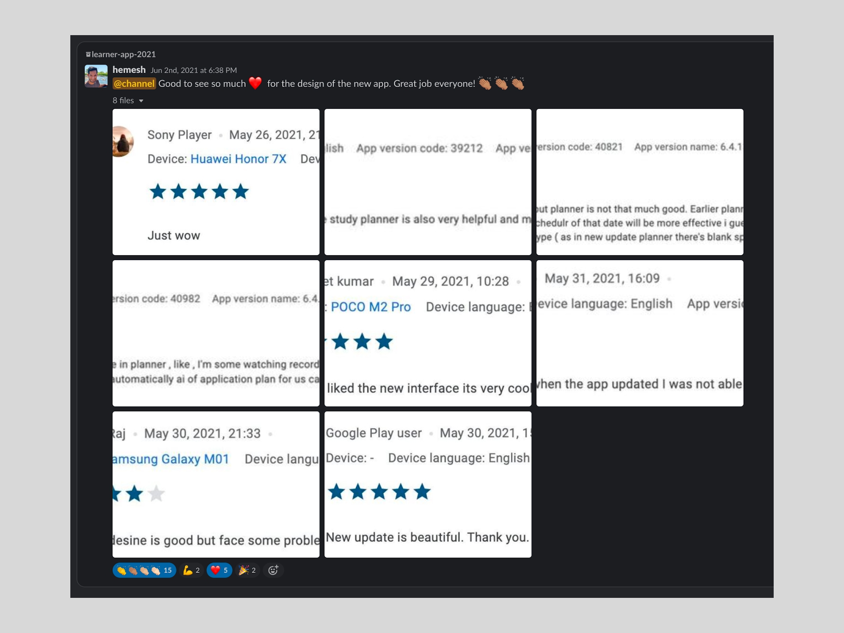
Task: Click the archive icon beside the channel name
Action: pyautogui.click(x=88, y=54)
